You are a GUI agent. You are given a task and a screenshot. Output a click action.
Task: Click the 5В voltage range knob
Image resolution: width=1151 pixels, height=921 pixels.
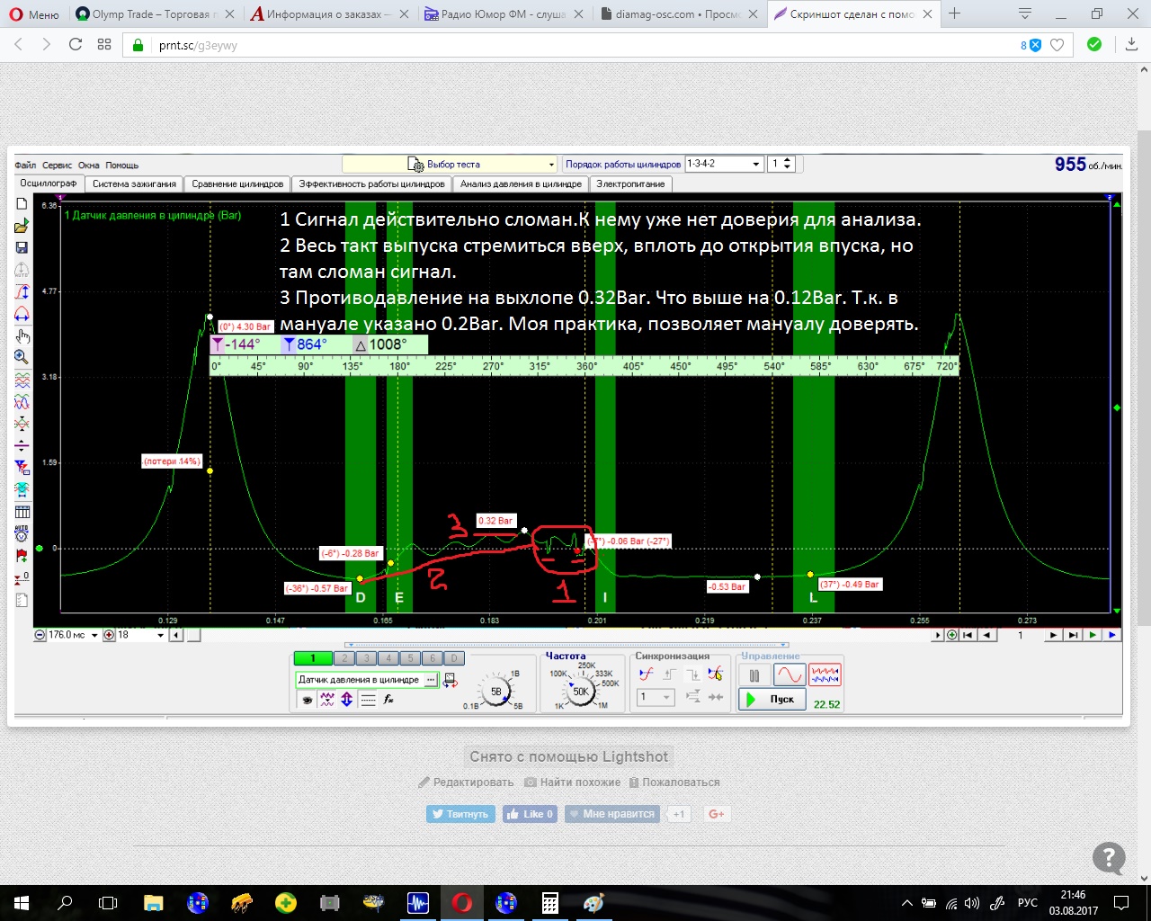pos(495,693)
